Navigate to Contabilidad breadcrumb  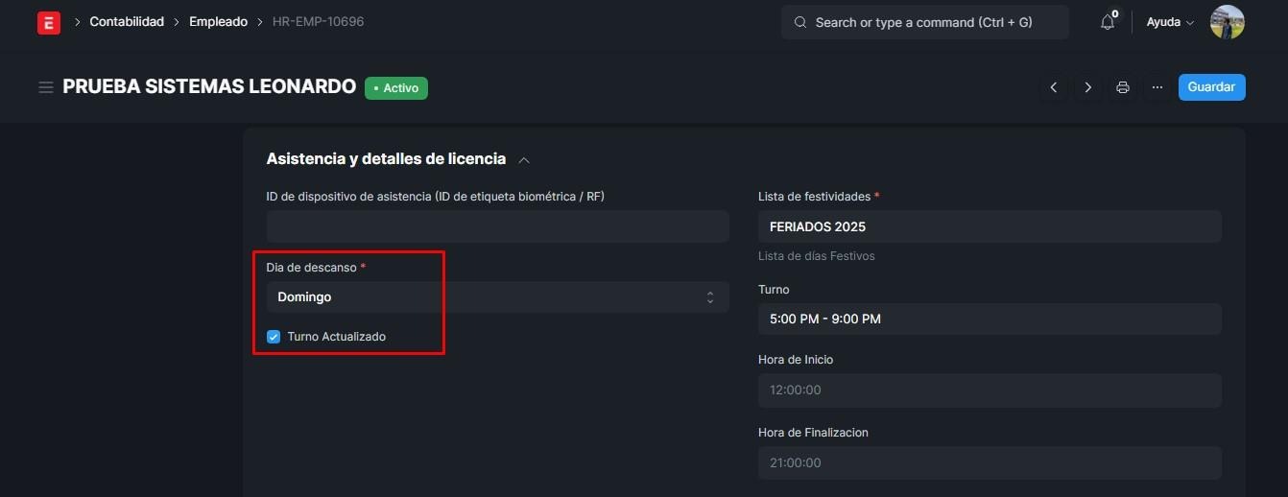pyautogui.click(x=127, y=22)
